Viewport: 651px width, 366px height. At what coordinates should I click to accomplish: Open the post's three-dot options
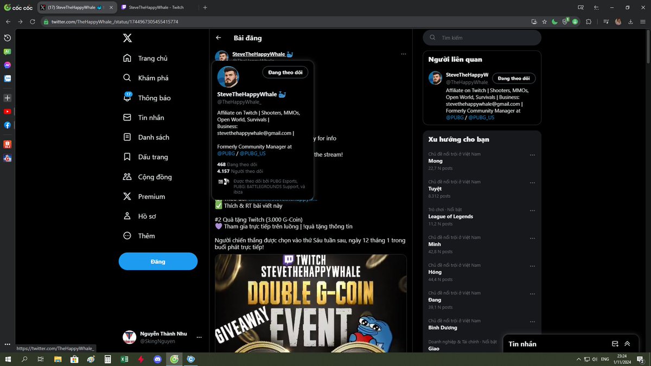tap(403, 54)
